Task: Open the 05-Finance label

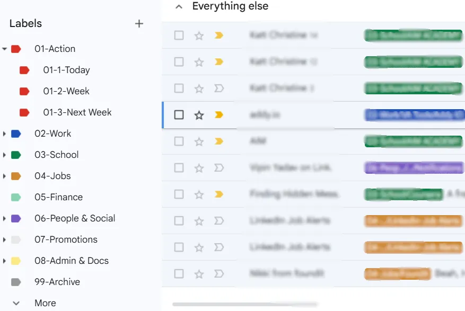Action: coord(58,197)
